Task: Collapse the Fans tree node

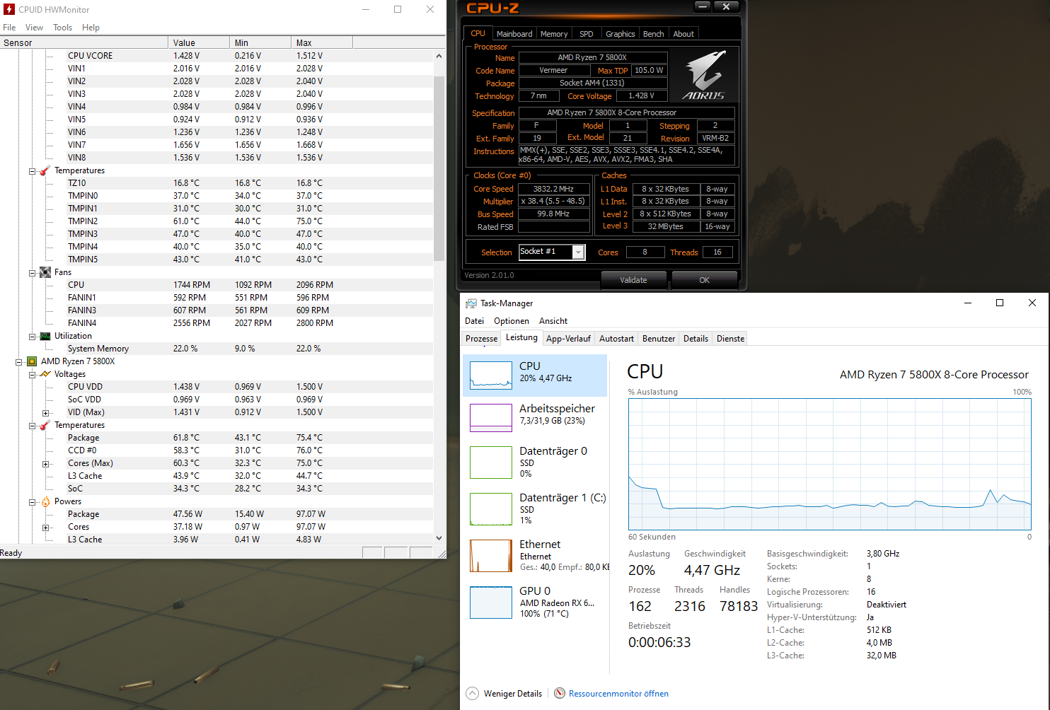Action: click(x=32, y=273)
